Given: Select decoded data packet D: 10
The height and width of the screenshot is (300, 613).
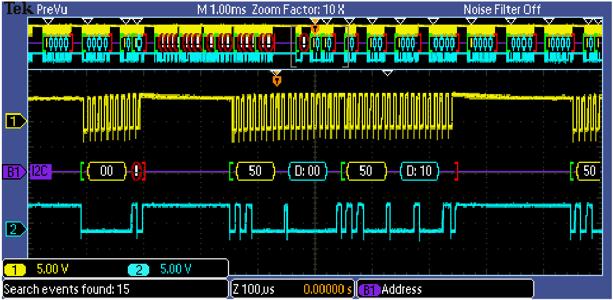Looking at the screenshot, I should 420,172.
